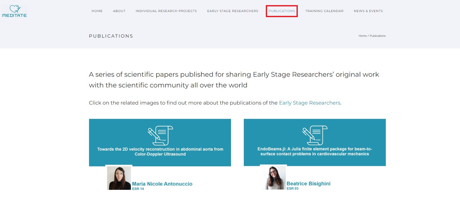Screen dimensions: 460x204
Task: Open the Home menu item
Action: [97, 11]
